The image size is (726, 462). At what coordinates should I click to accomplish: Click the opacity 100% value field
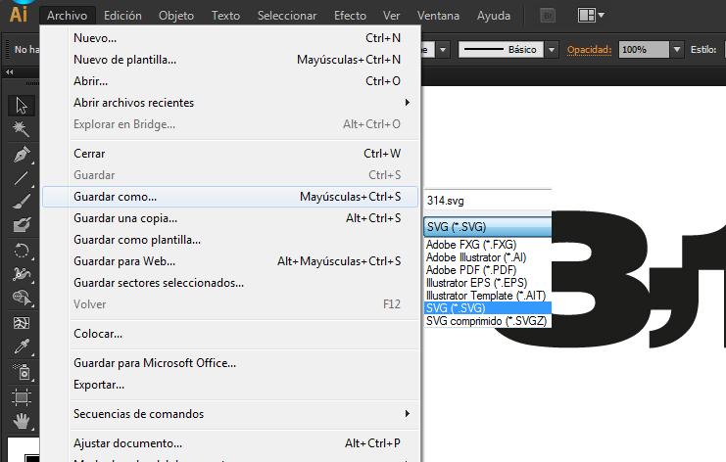click(x=644, y=50)
